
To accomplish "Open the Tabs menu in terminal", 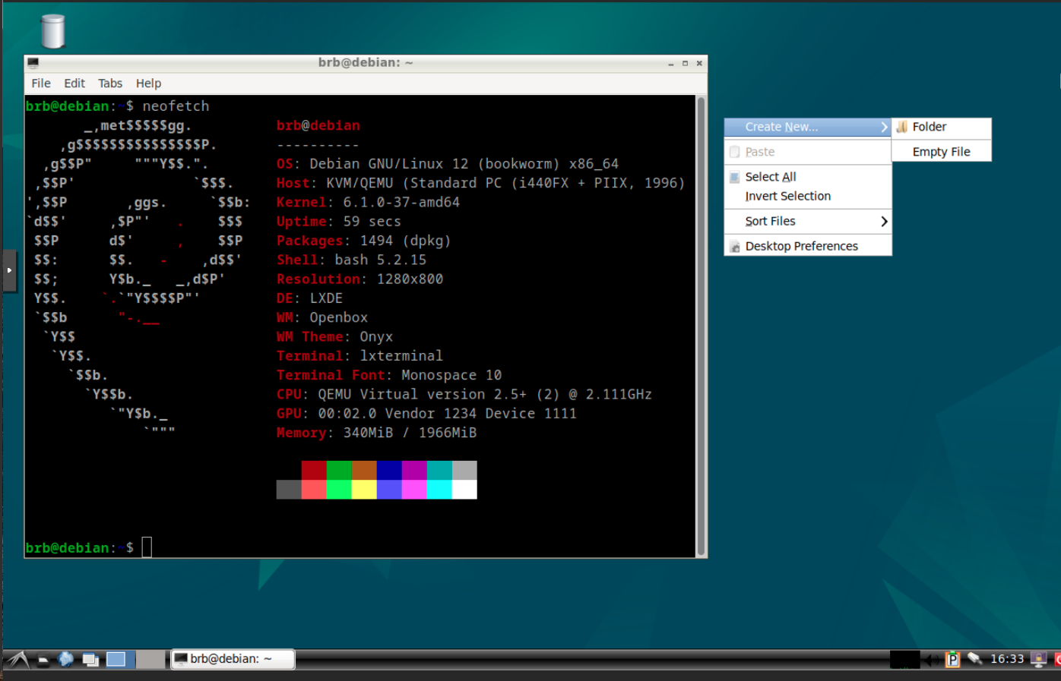I will pos(109,84).
